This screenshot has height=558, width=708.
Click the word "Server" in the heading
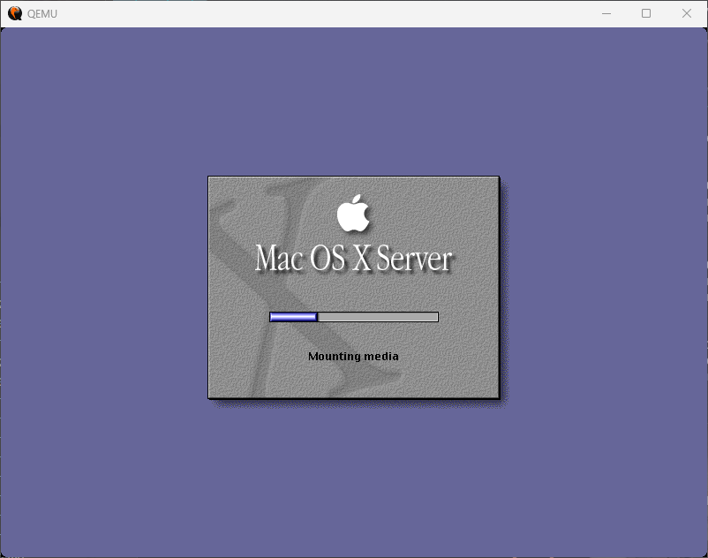coord(414,259)
